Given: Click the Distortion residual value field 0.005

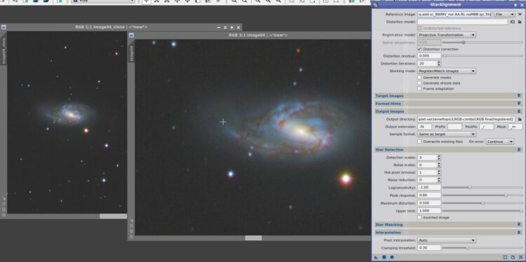Looking at the screenshot, I should 429,55.
